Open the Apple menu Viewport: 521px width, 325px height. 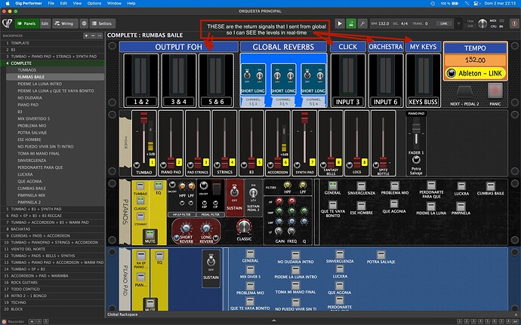pos(8,3)
